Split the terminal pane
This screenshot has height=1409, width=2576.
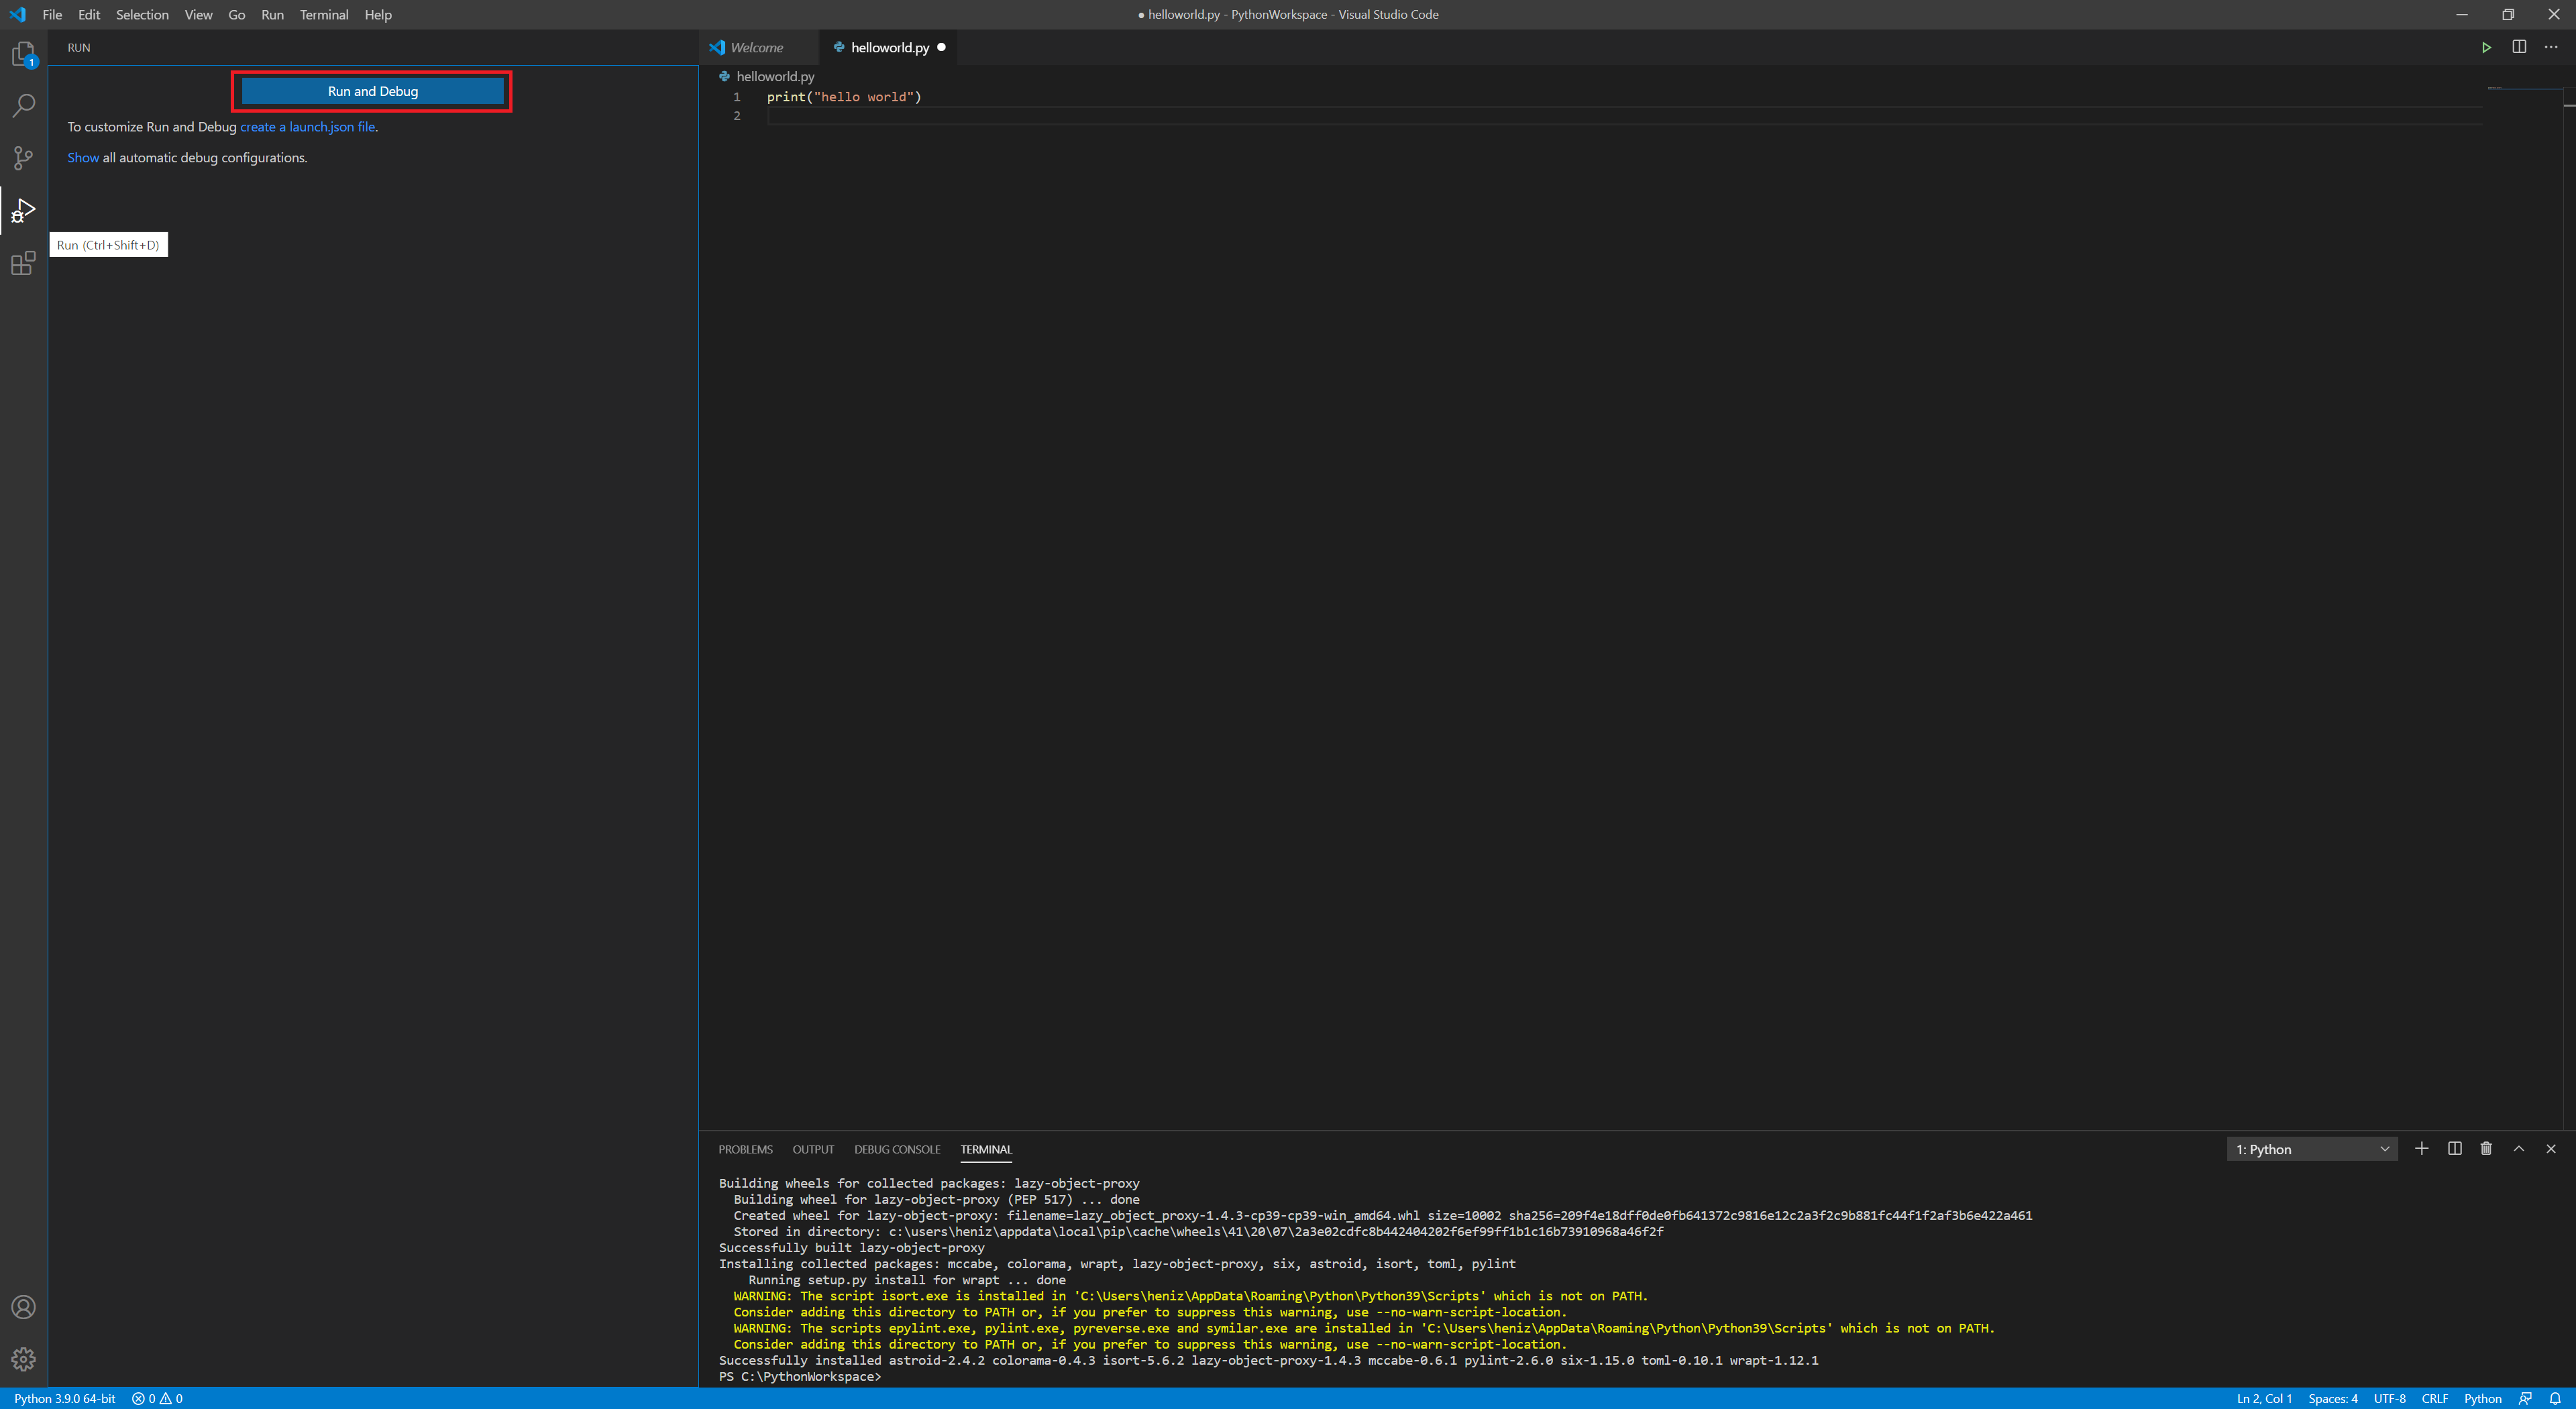point(2454,1149)
